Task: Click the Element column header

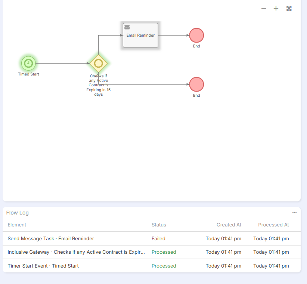Action: 17,225
